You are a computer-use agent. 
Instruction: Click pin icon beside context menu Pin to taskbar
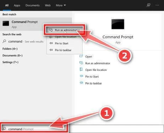(51, 50)
